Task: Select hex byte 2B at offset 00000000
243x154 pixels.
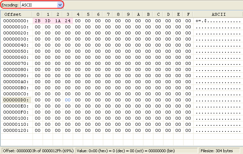Action: coord(38,21)
